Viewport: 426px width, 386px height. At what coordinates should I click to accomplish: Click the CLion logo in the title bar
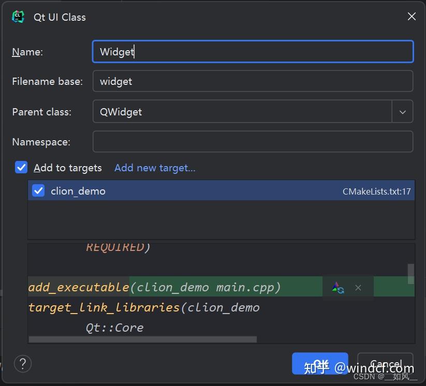18,17
